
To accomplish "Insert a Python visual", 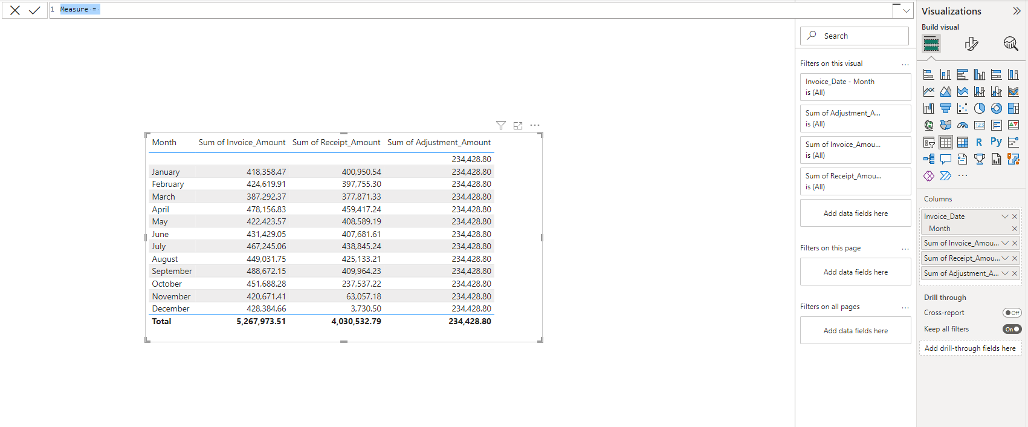I will tap(996, 142).
